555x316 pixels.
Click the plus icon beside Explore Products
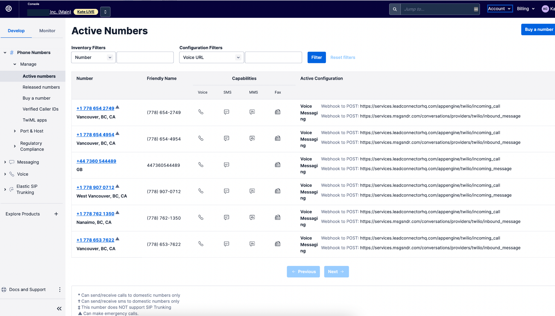pos(56,214)
